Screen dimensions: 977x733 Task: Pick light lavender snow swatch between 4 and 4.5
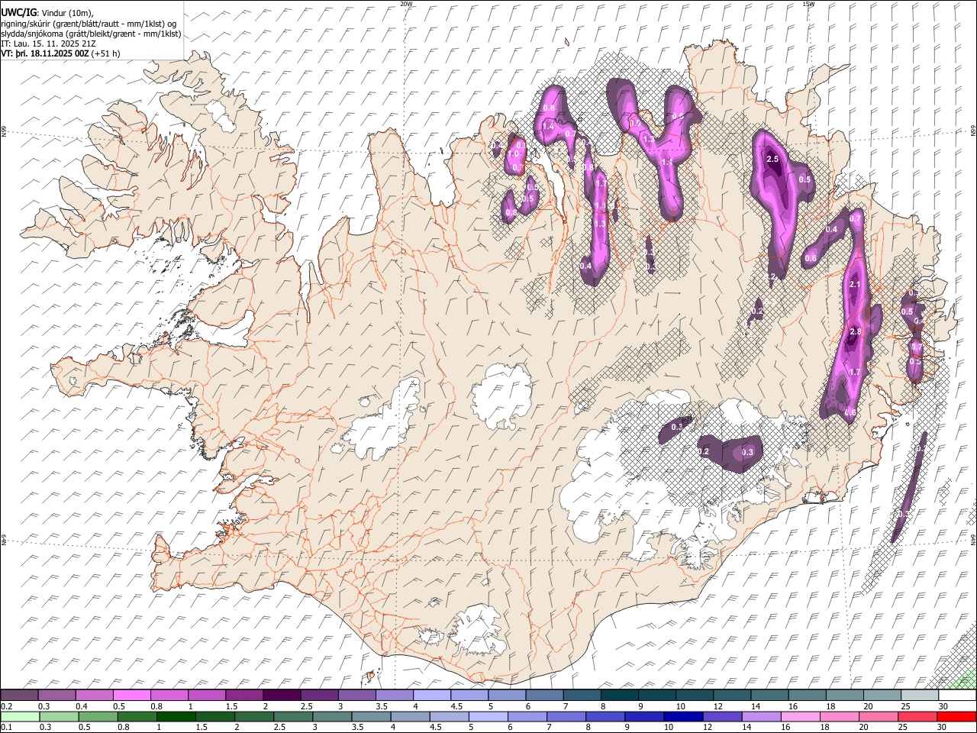pyautogui.click(x=430, y=696)
